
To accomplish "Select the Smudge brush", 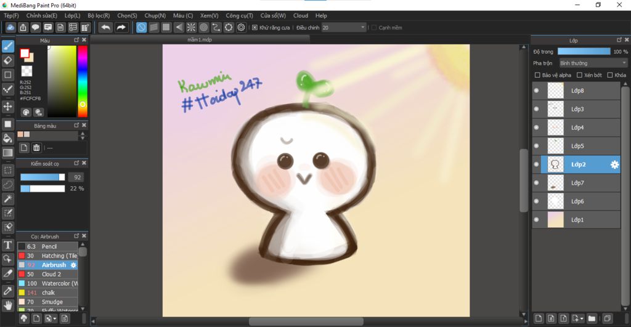I will coord(47,302).
